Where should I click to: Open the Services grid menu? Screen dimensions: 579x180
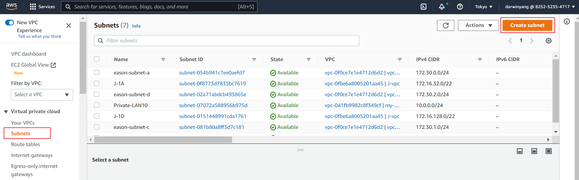(42, 7)
